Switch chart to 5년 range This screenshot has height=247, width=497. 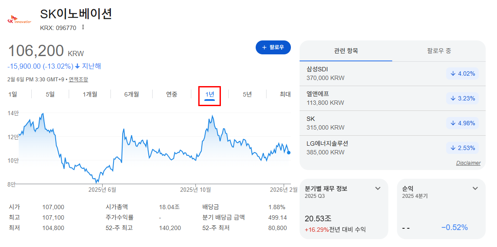coord(247,94)
